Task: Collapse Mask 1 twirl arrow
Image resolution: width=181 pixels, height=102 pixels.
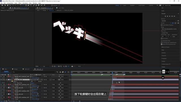Action: pyautogui.click(x=11, y=81)
